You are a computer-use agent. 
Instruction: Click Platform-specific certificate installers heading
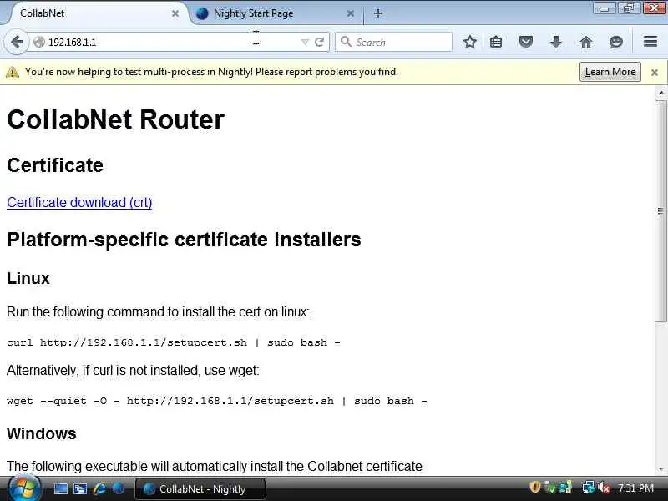pyautogui.click(x=184, y=240)
